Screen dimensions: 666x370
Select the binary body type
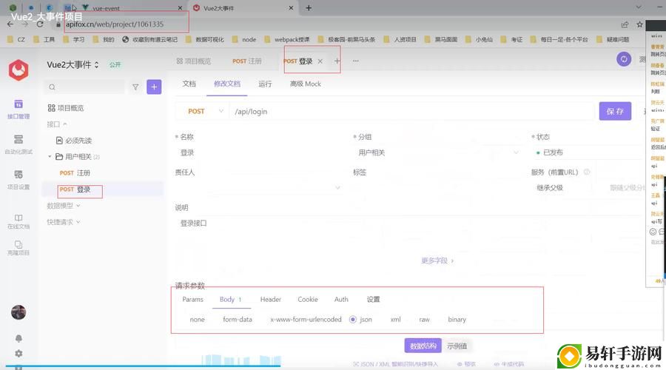(457, 320)
